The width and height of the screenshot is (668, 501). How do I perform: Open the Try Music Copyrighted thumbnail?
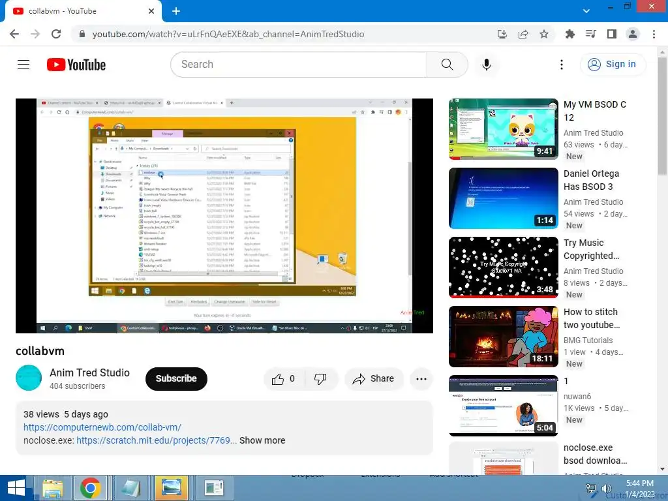(503, 267)
